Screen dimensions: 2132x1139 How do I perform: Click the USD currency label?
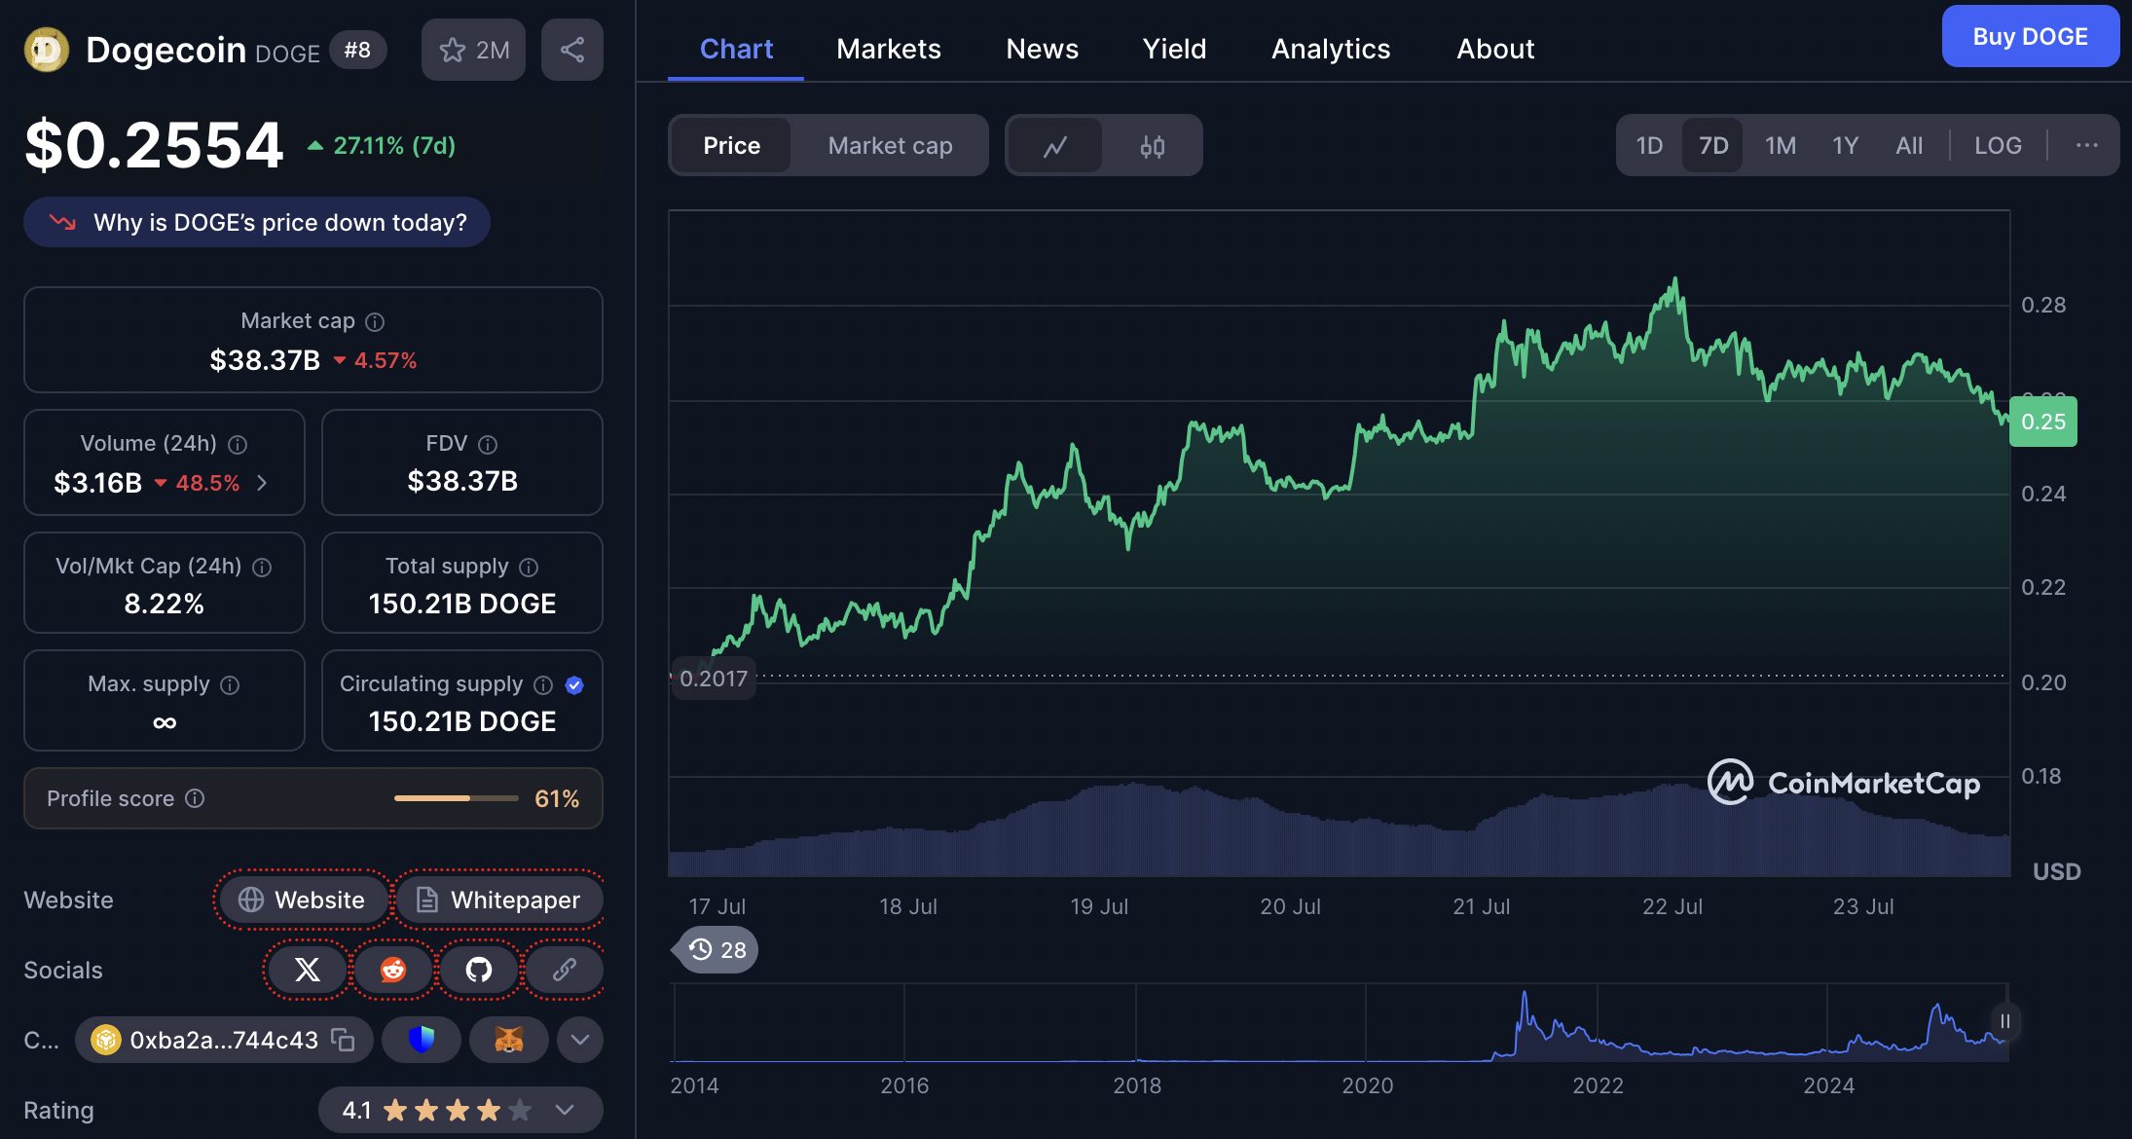pyautogui.click(x=2056, y=871)
